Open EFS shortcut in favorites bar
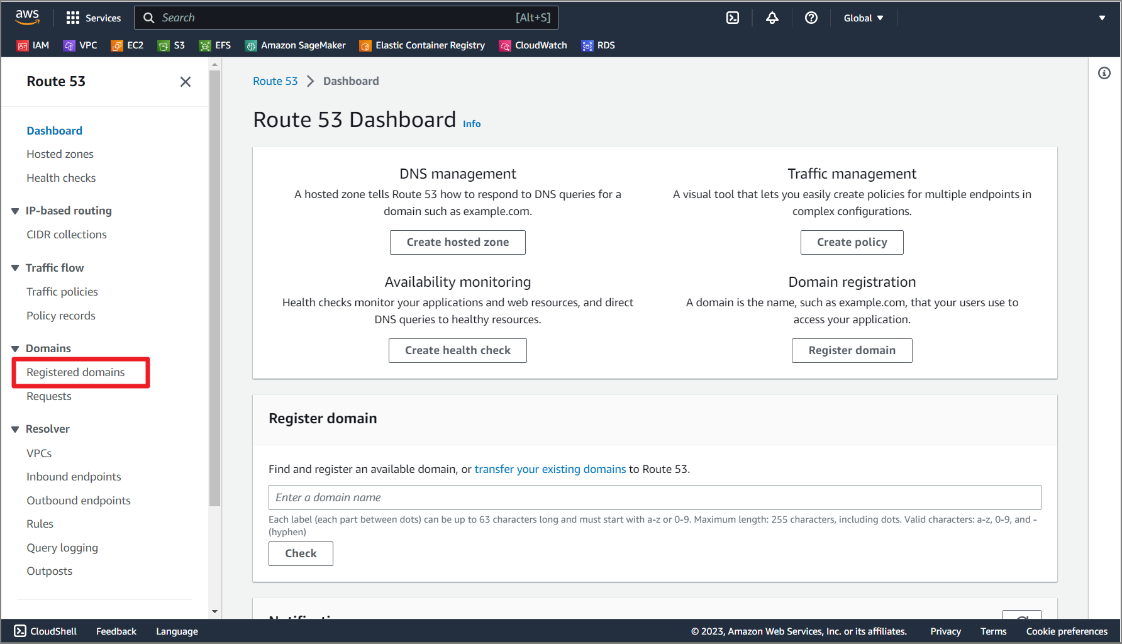1122x644 pixels. point(215,45)
